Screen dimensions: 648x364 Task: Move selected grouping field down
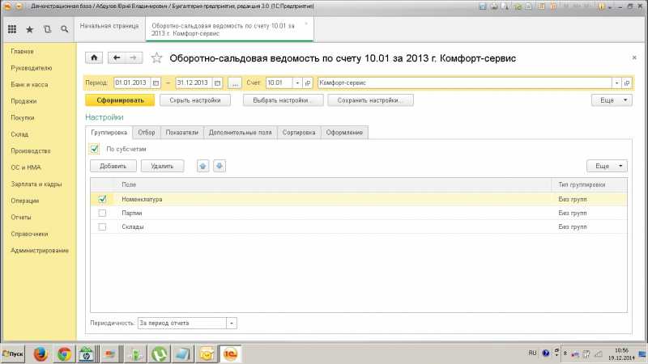tap(220, 166)
